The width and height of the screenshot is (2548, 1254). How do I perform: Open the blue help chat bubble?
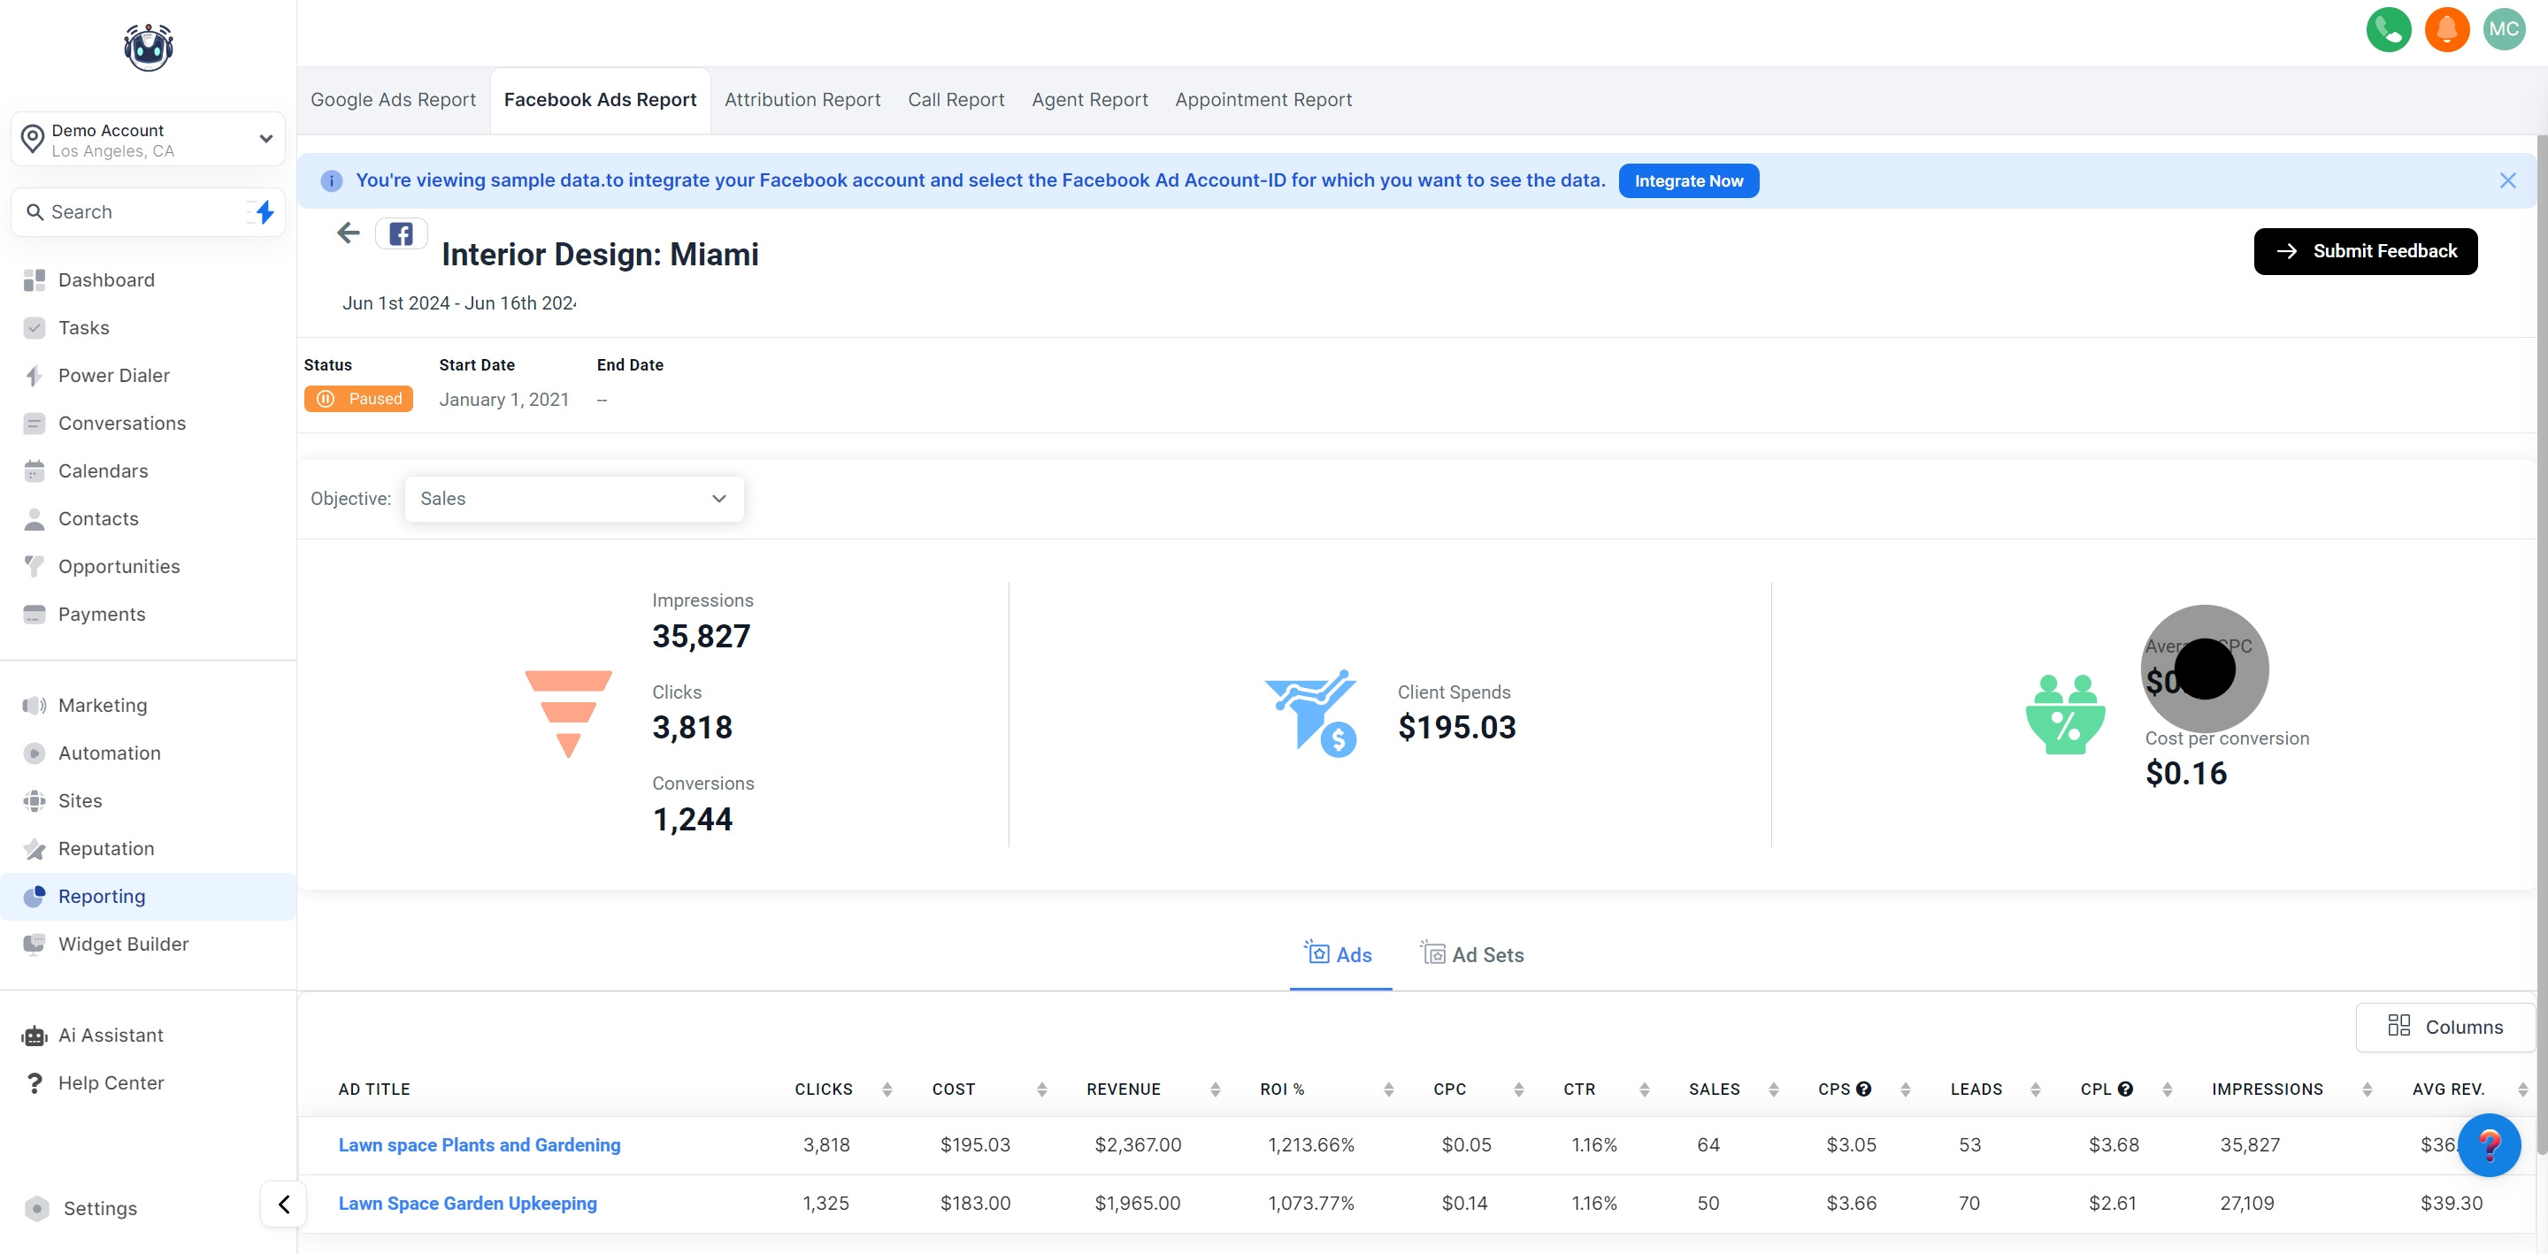pos(2488,1145)
